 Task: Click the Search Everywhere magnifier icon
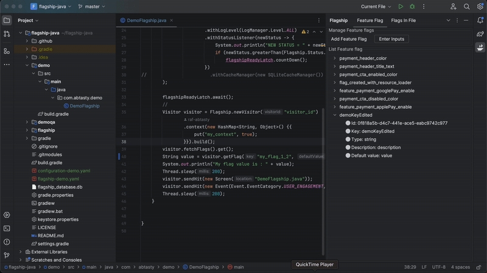[x=466, y=6]
